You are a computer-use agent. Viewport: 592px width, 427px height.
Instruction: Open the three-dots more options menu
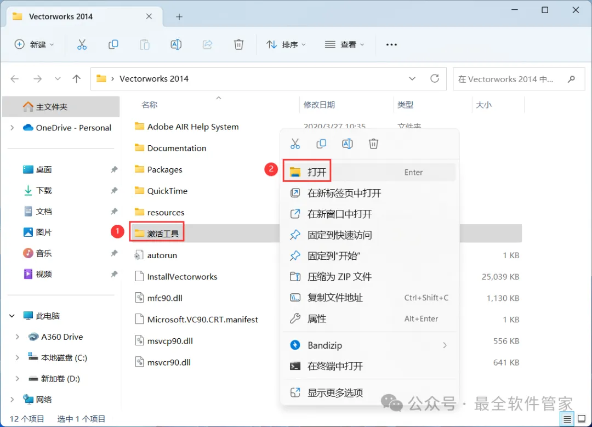pos(391,44)
